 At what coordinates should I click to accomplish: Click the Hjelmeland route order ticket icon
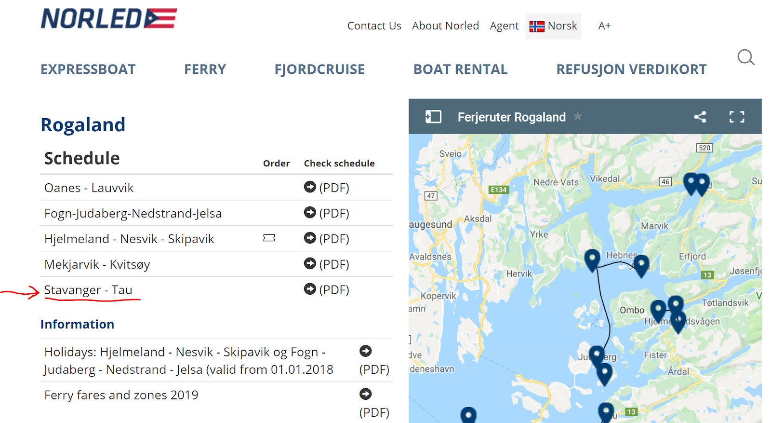pyautogui.click(x=269, y=238)
